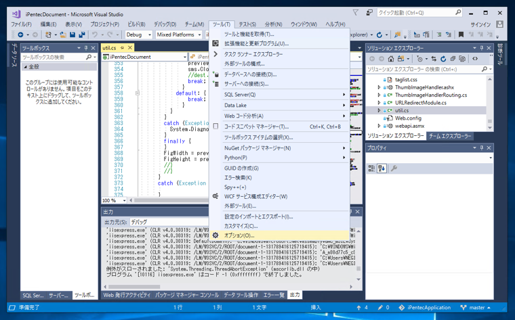The height and width of the screenshot is (320, 515).
Task: Click the Find in Files icon
Action: (397, 35)
